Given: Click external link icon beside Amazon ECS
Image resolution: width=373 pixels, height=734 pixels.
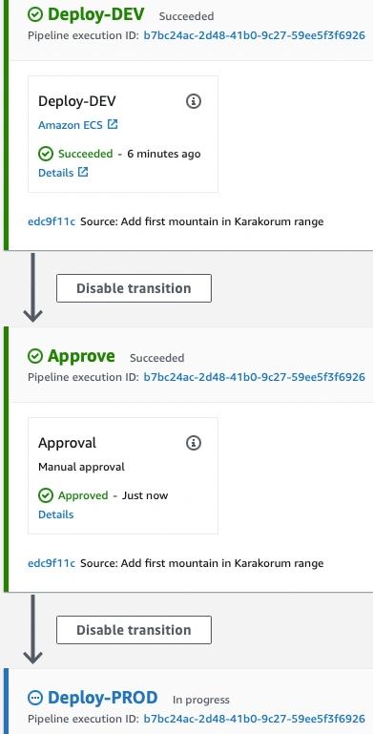Looking at the screenshot, I should pyautogui.click(x=113, y=124).
